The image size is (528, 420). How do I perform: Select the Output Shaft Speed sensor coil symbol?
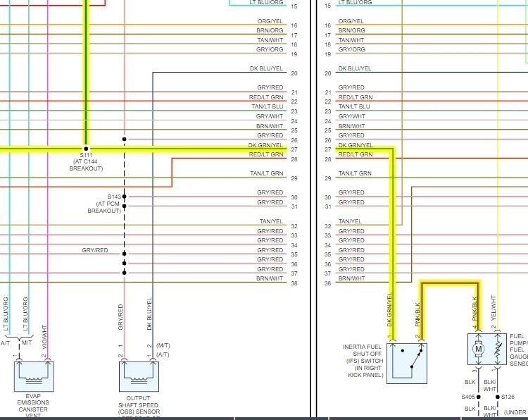coord(139,376)
